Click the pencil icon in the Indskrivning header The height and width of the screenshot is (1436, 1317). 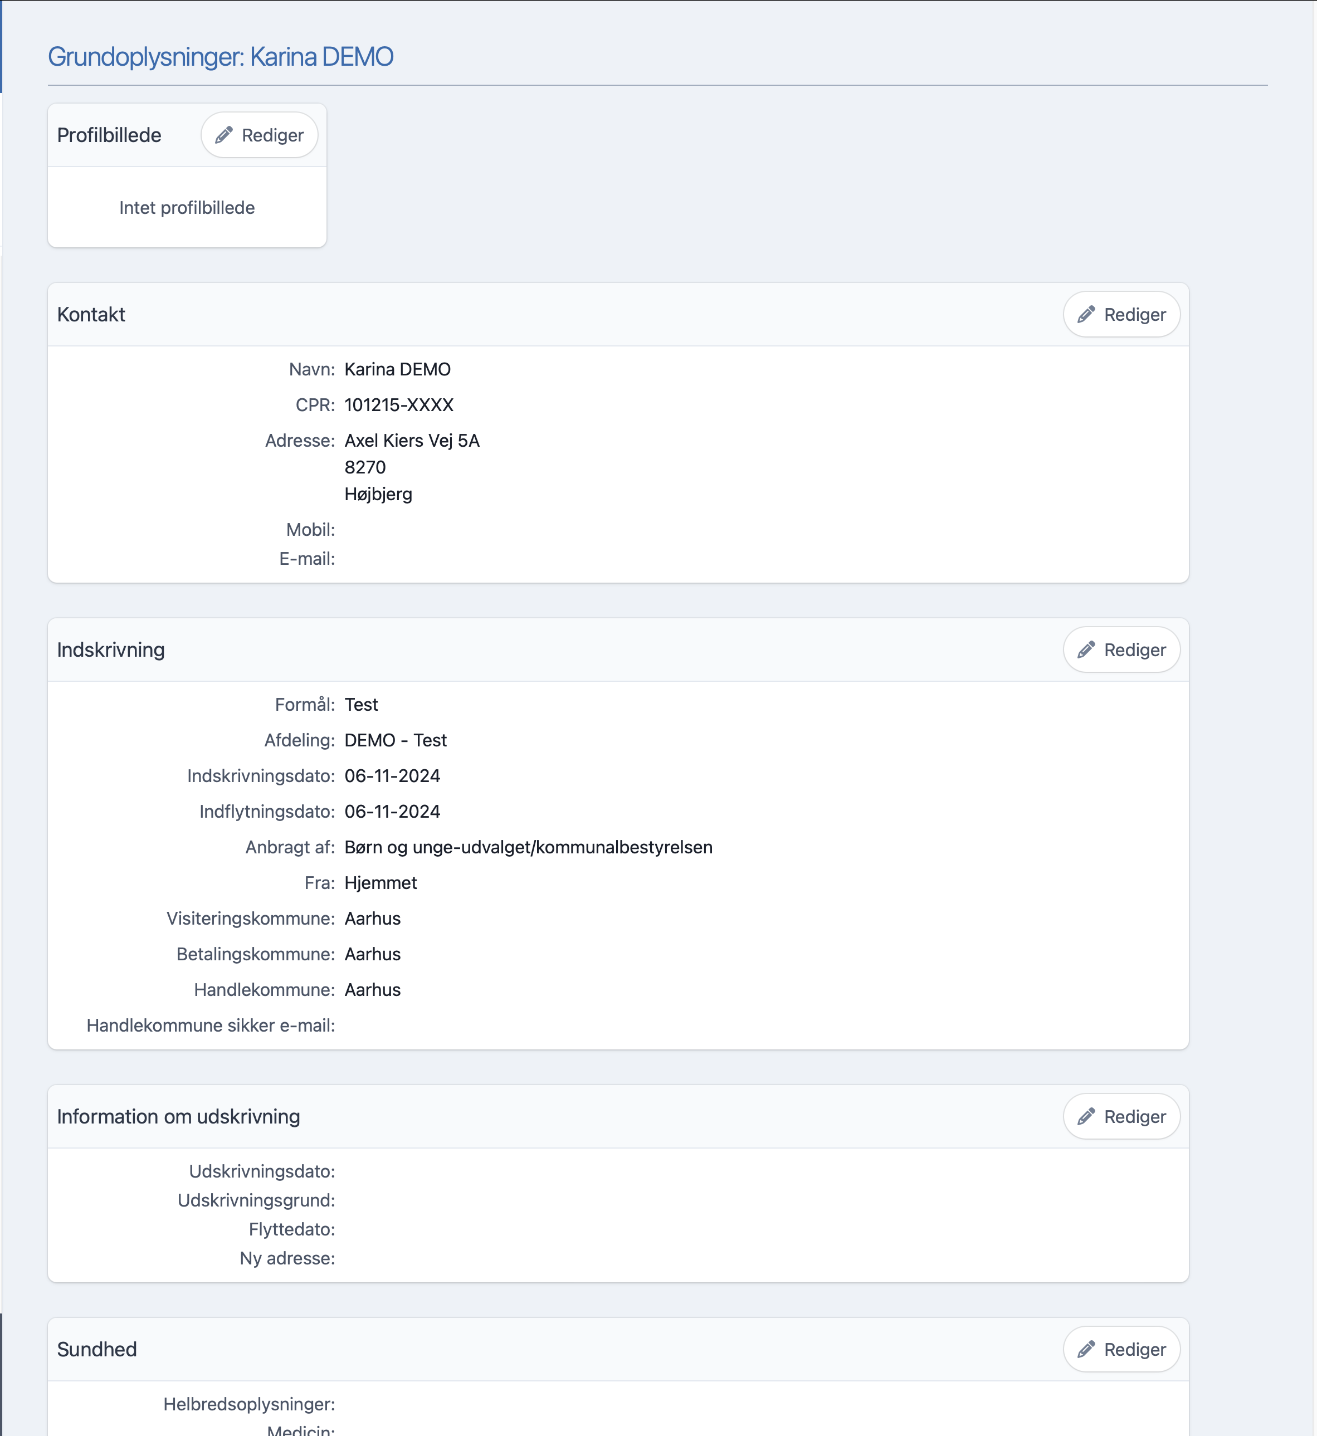coord(1086,649)
